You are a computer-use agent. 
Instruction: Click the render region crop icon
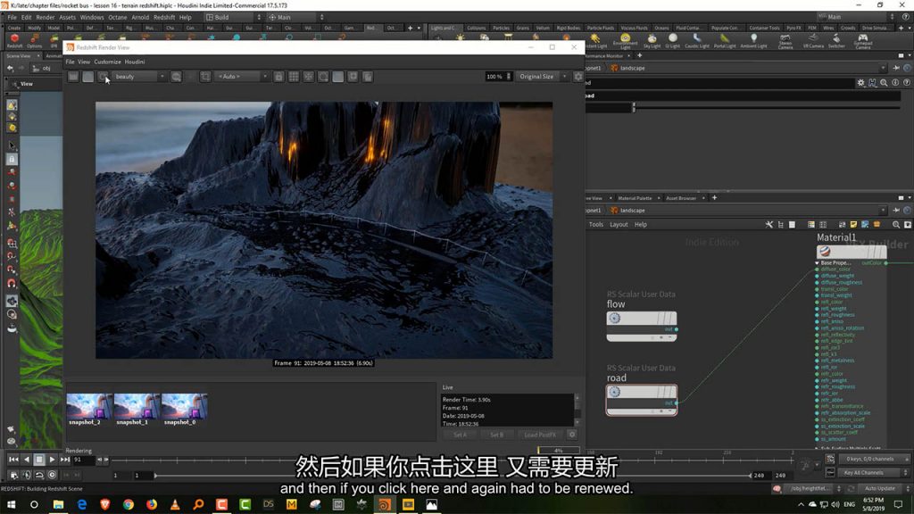tap(205, 77)
